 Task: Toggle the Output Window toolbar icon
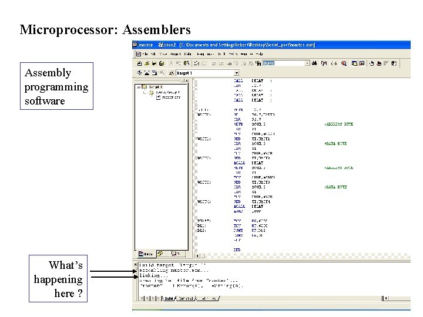362,63
